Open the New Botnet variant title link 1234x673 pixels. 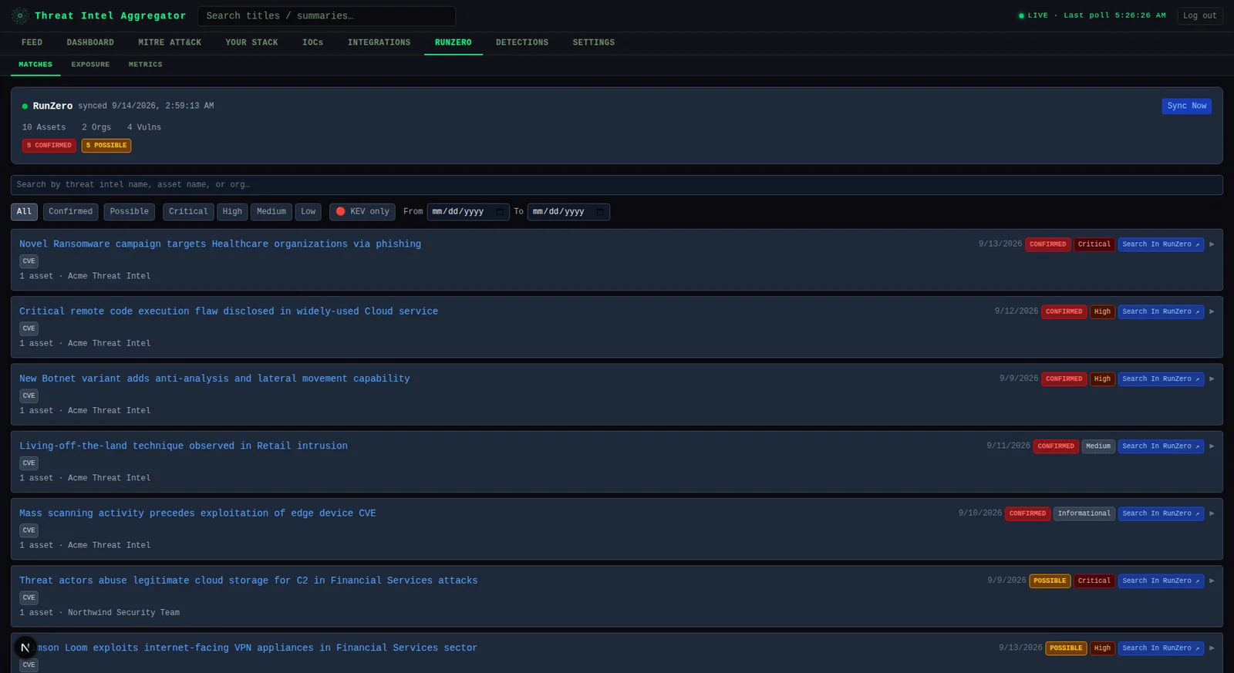(x=214, y=379)
